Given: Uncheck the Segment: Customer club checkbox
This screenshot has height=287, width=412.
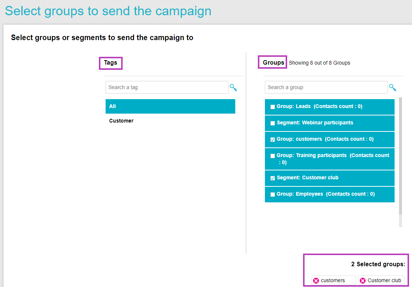Looking at the screenshot, I should (x=272, y=178).
